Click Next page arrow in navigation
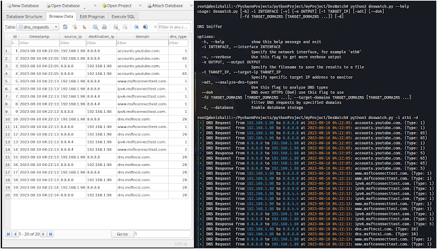This screenshot has height=249, width=437. pyautogui.click(x=44, y=234)
